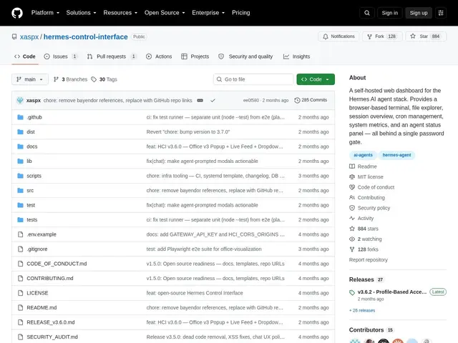Open the docs folder
458x343 pixels.
point(31,146)
